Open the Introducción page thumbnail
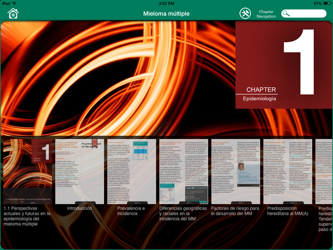Image resolution: width=333 pixels, height=250 pixels. coord(80,171)
